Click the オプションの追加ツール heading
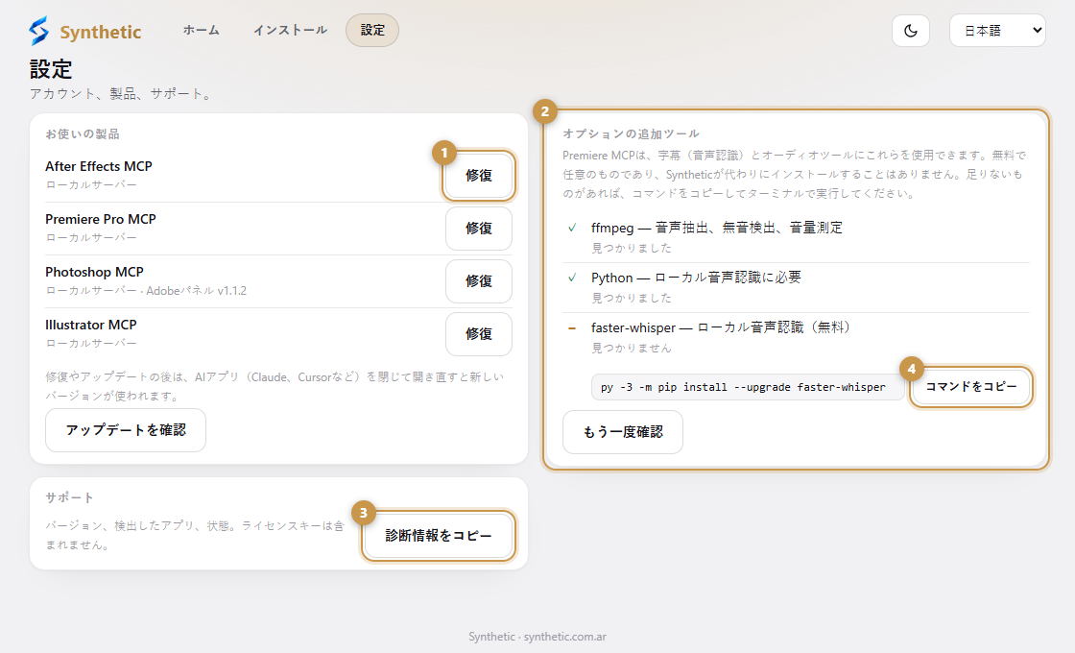 click(631, 133)
